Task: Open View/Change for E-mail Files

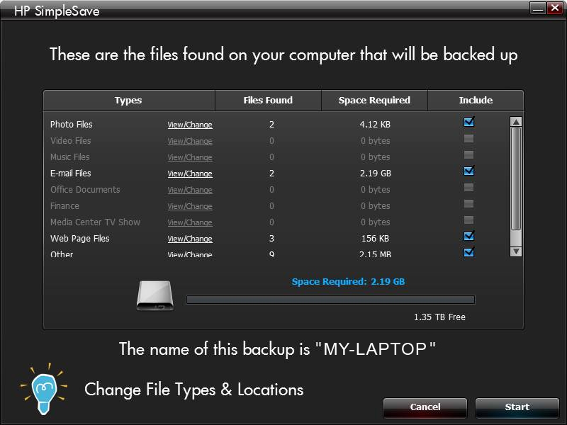Action: pos(190,174)
